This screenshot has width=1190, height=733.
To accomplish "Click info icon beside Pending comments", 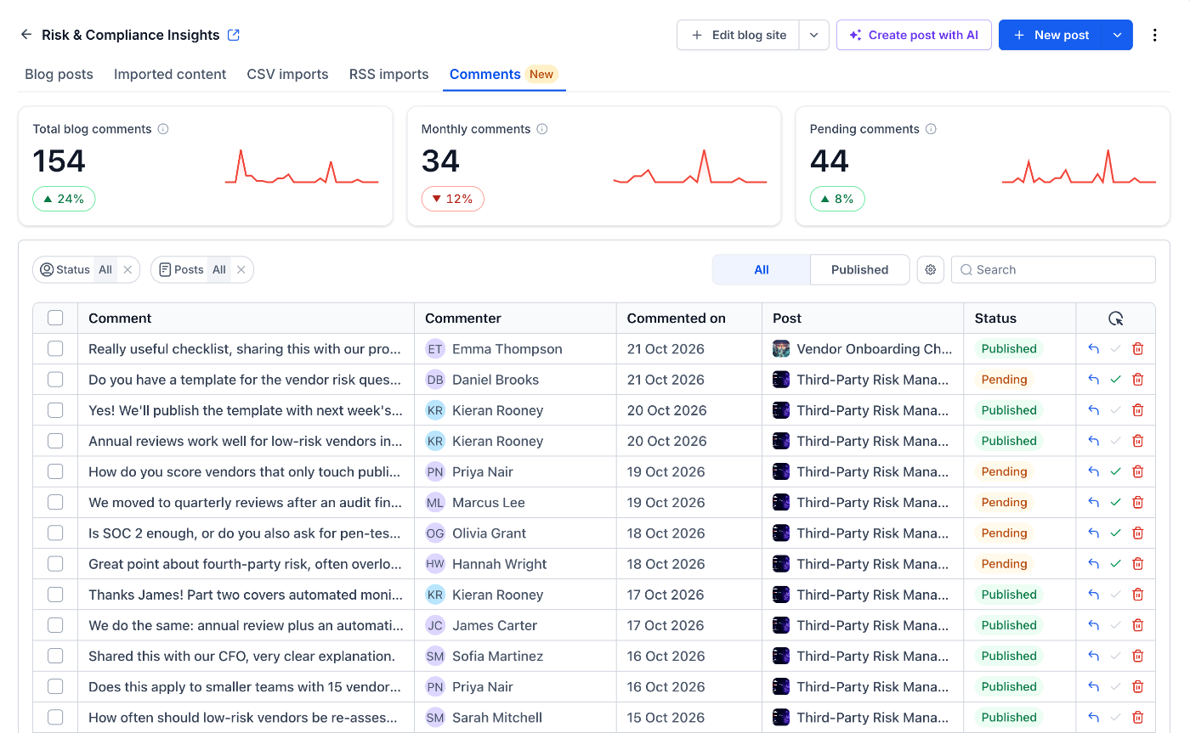I will 931,129.
